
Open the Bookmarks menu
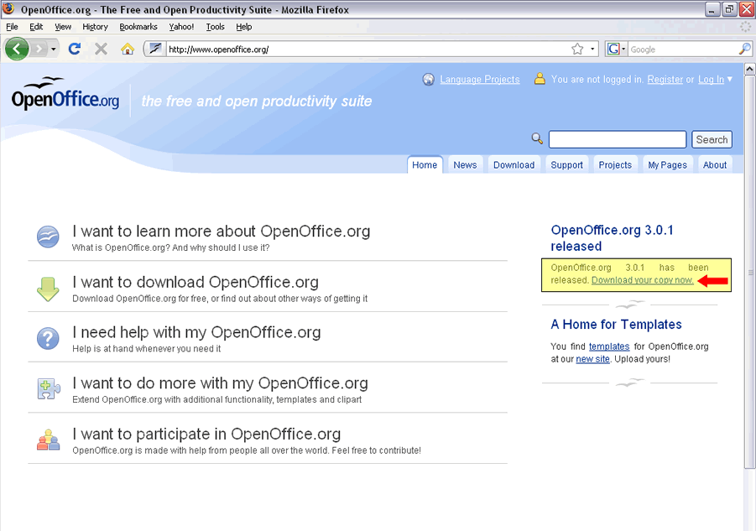[x=138, y=27]
